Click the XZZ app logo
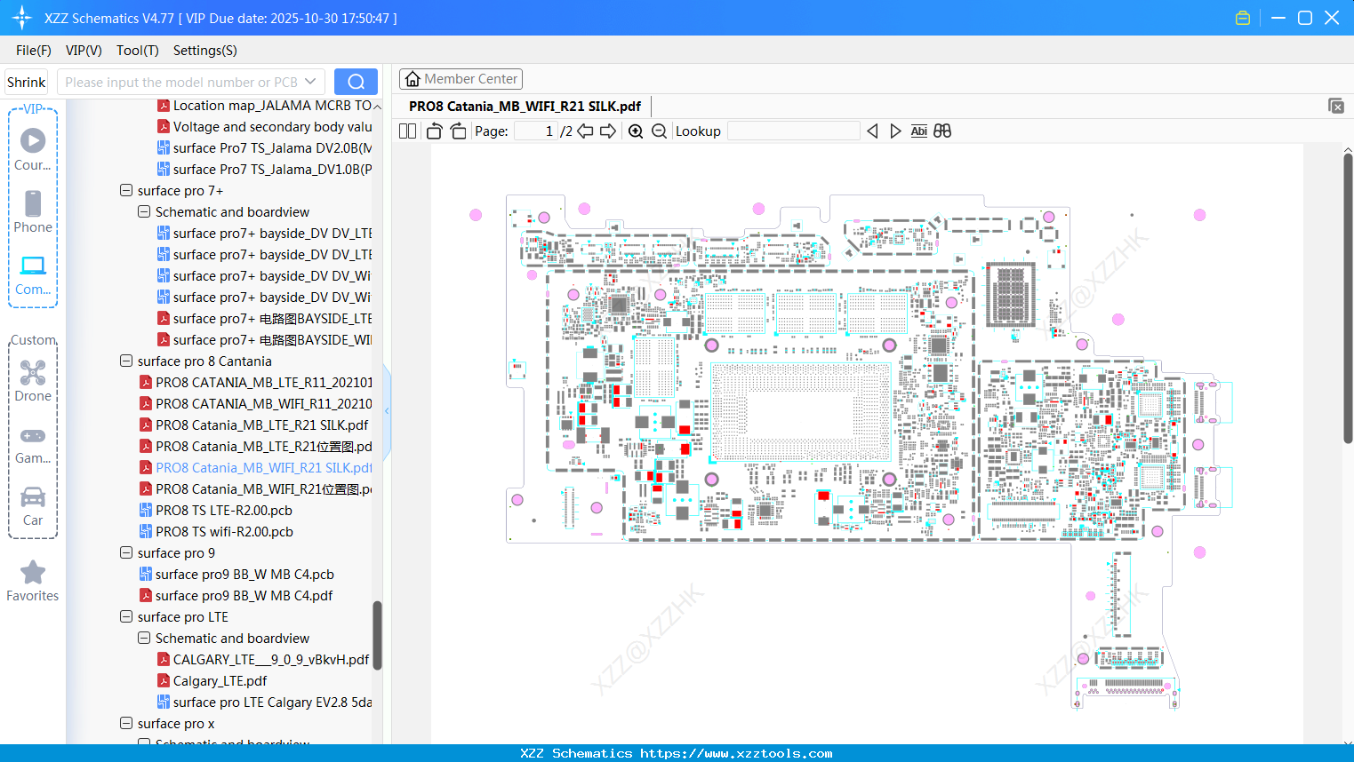The image size is (1354, 762). (21, 18)
